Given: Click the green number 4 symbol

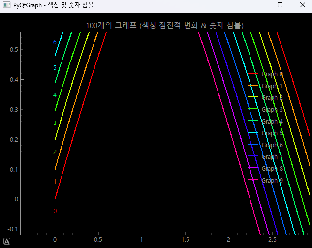Looking at the screenshot, I should pos(55,95).
